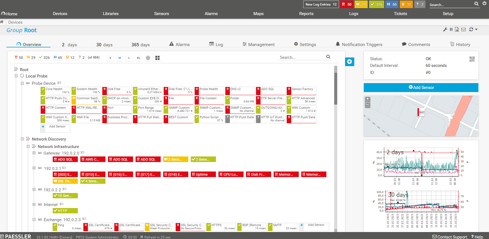Image resolution: width=489 pixels, height=239 pixels.
Task: Switch to the tile grid view icon
Action: (157, 58)
